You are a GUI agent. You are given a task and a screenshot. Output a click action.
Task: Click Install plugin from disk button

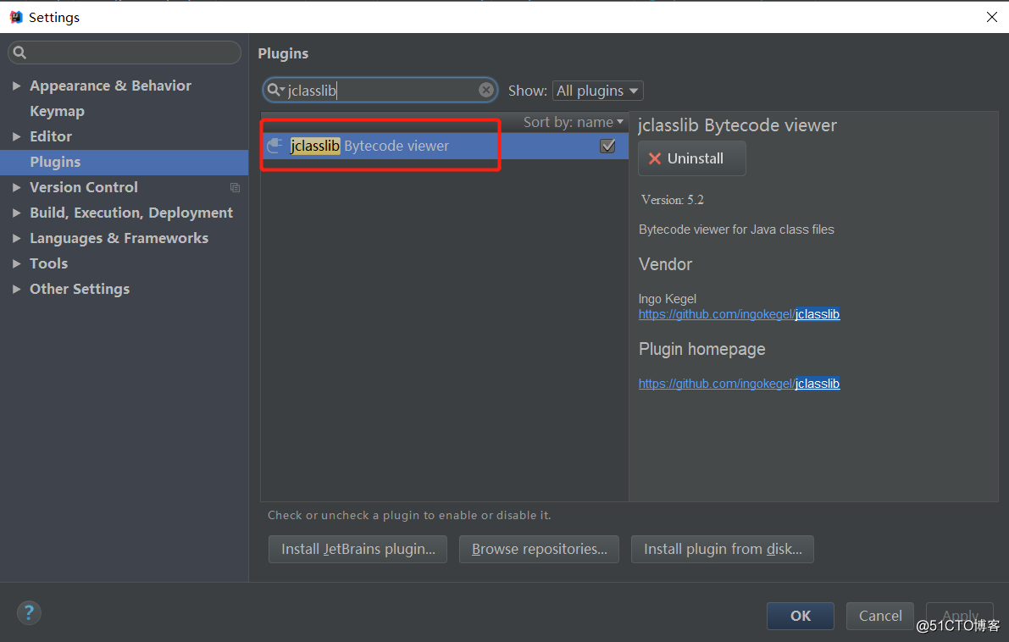(x=723, y=550)
